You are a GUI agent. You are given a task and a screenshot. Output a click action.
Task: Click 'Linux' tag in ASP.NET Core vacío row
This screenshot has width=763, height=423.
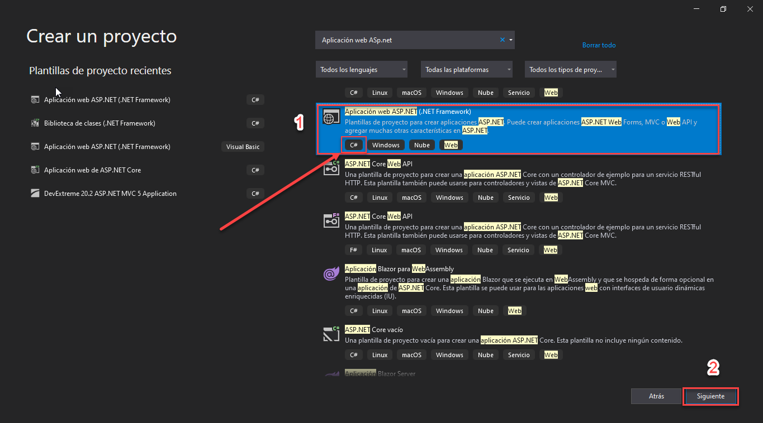coord(380,355)
